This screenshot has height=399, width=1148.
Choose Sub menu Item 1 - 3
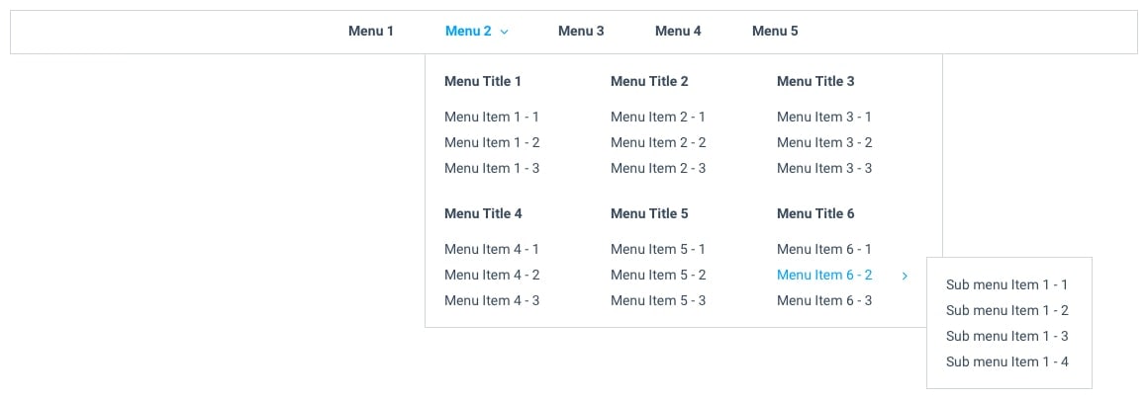(x=1006, y=336)
